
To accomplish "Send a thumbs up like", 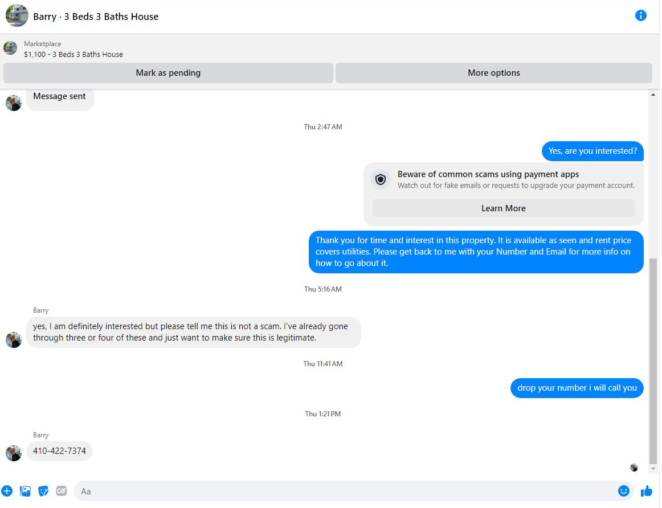I will click(647, 491).
